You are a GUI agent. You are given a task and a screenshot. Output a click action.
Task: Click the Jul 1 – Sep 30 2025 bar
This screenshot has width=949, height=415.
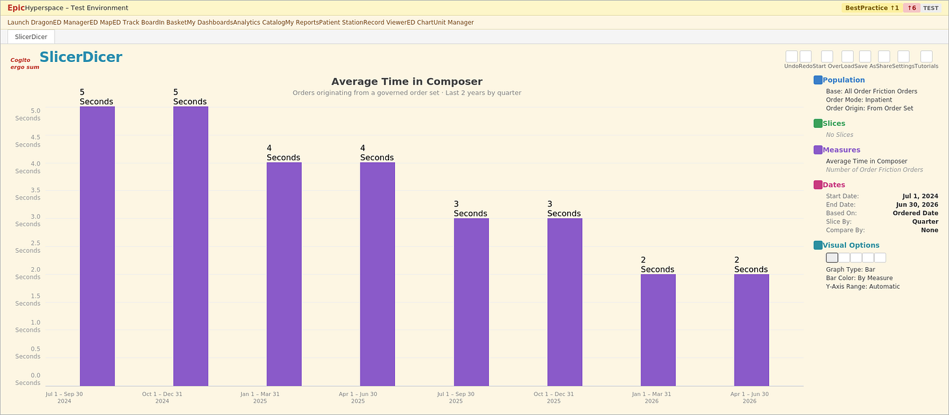click(x=471, y=302)
